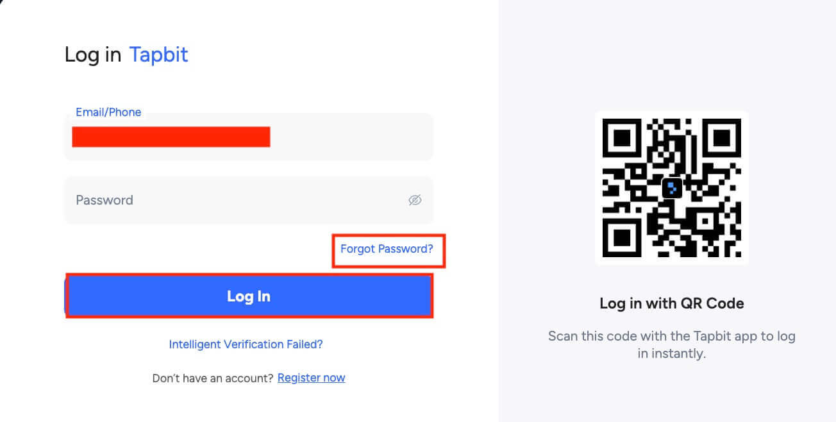Select the QR code's top-left finder square
The width and height of the screenshot is (836, 422).
tap(622, 137)
